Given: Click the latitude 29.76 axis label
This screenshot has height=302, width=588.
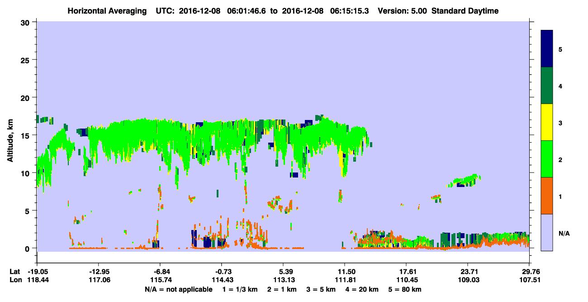Looking at the screenshot, I should click(529, 271).
